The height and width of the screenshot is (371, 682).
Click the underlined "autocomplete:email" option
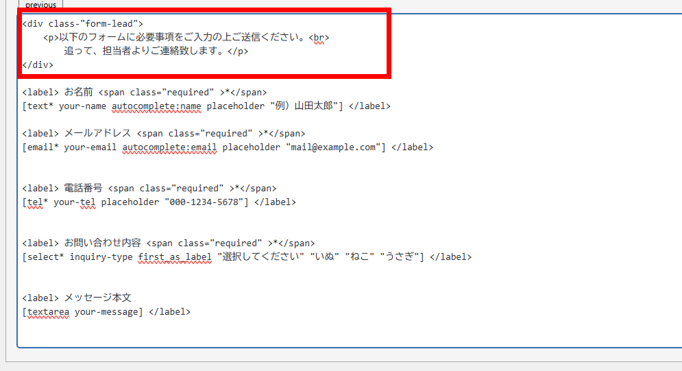(x=169, y=147)
